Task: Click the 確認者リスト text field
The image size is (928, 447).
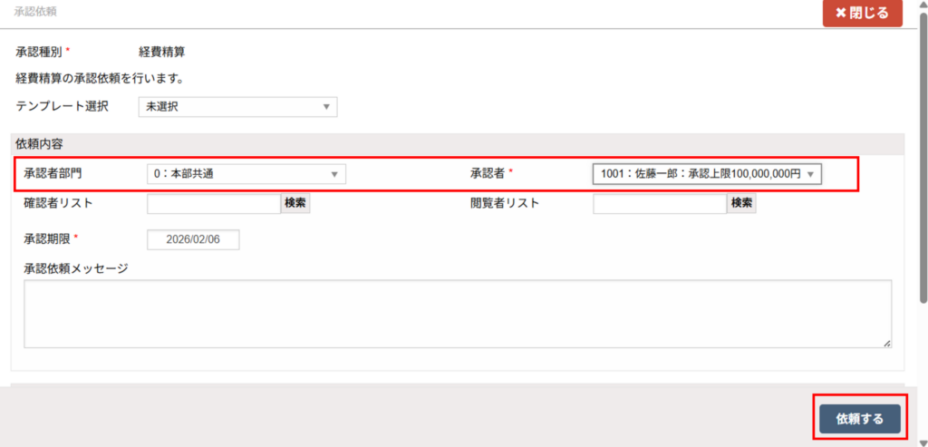Action: [x=214, y=203]
